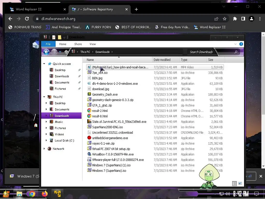
Task: Expand the Local Disk (C:) node
Action: click(x=46, y=140)
